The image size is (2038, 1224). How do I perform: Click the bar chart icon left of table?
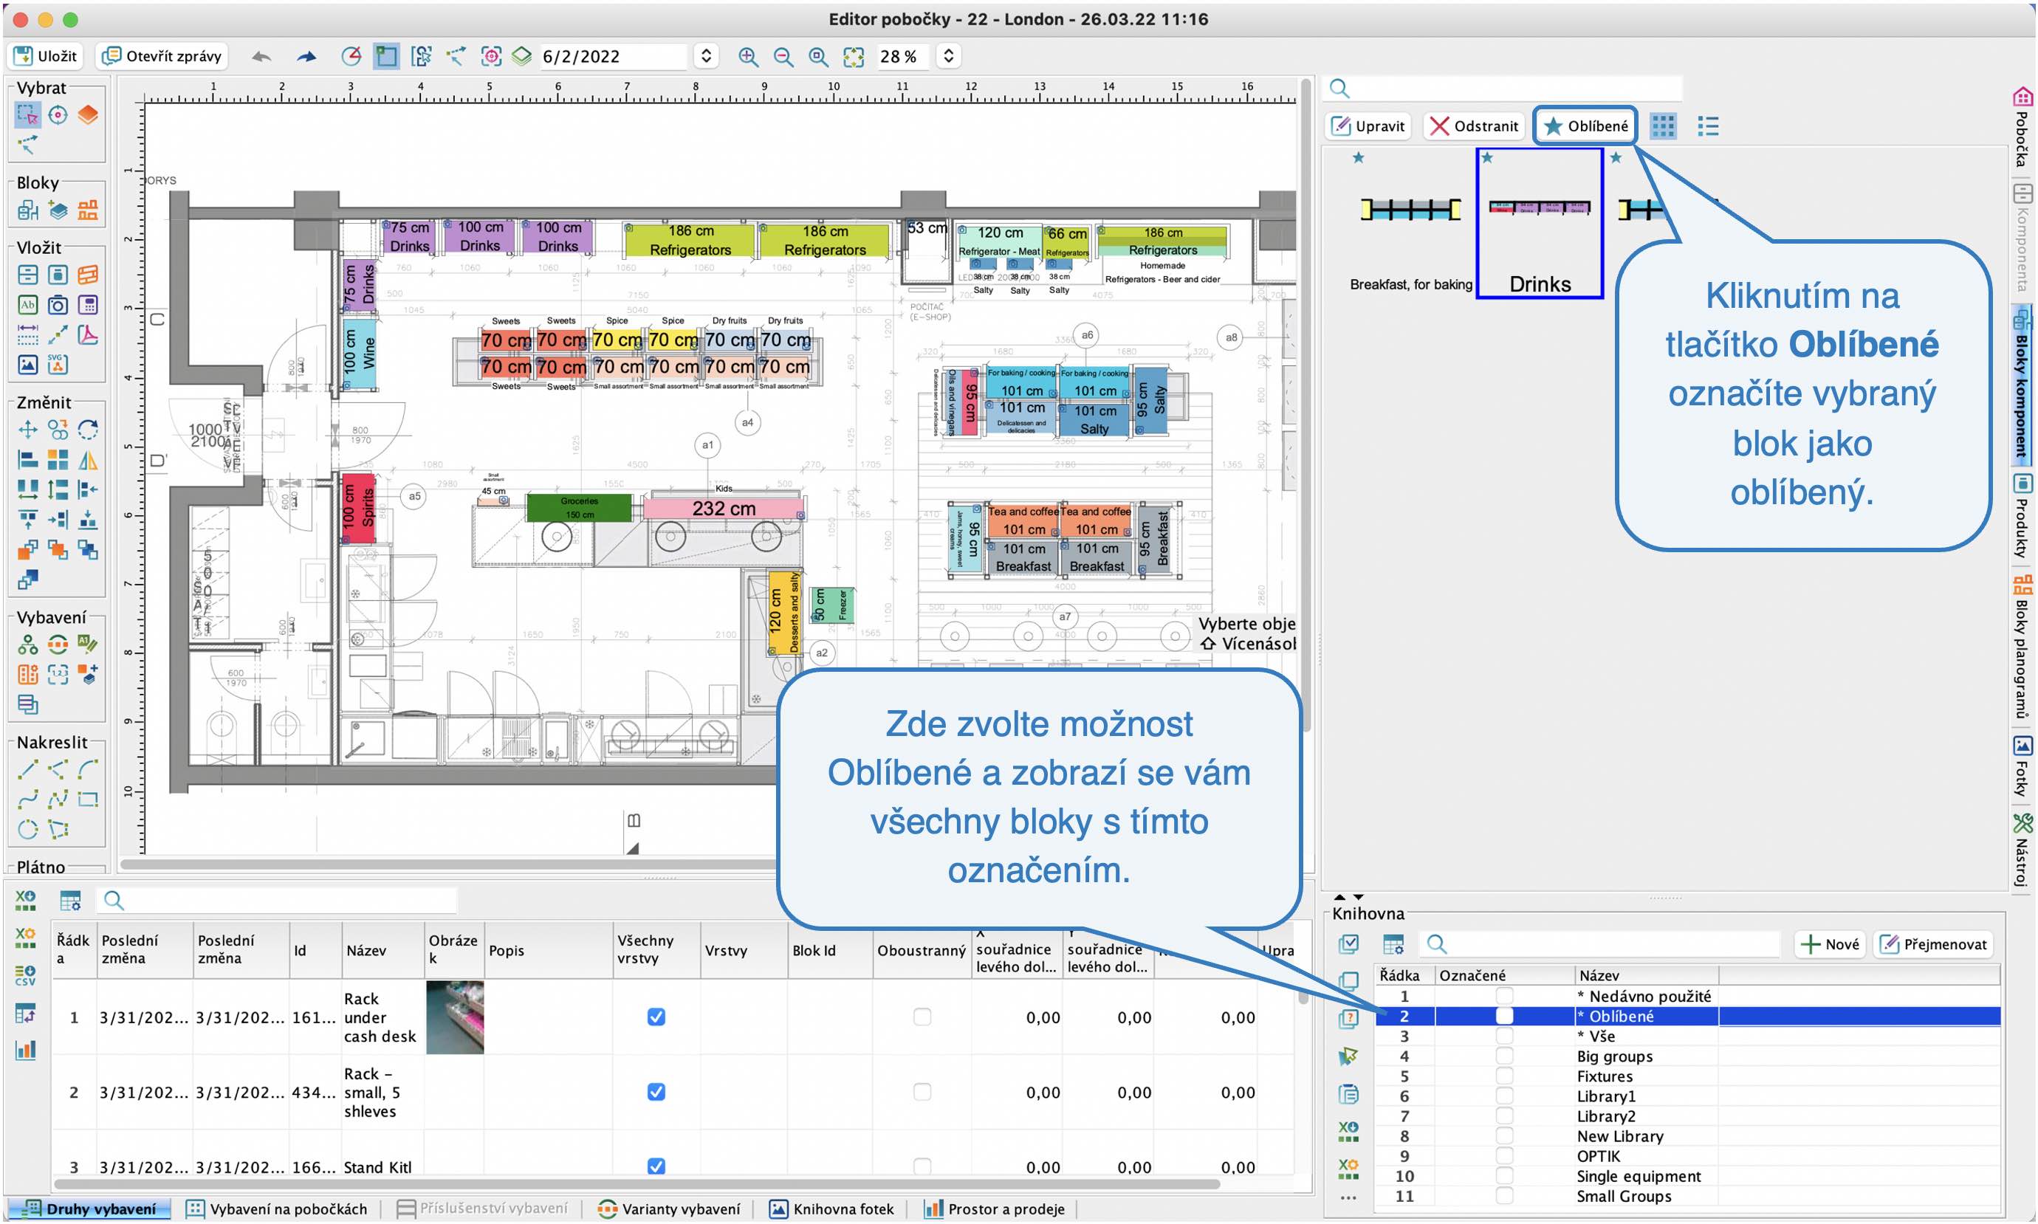(x=25, y=1050)
